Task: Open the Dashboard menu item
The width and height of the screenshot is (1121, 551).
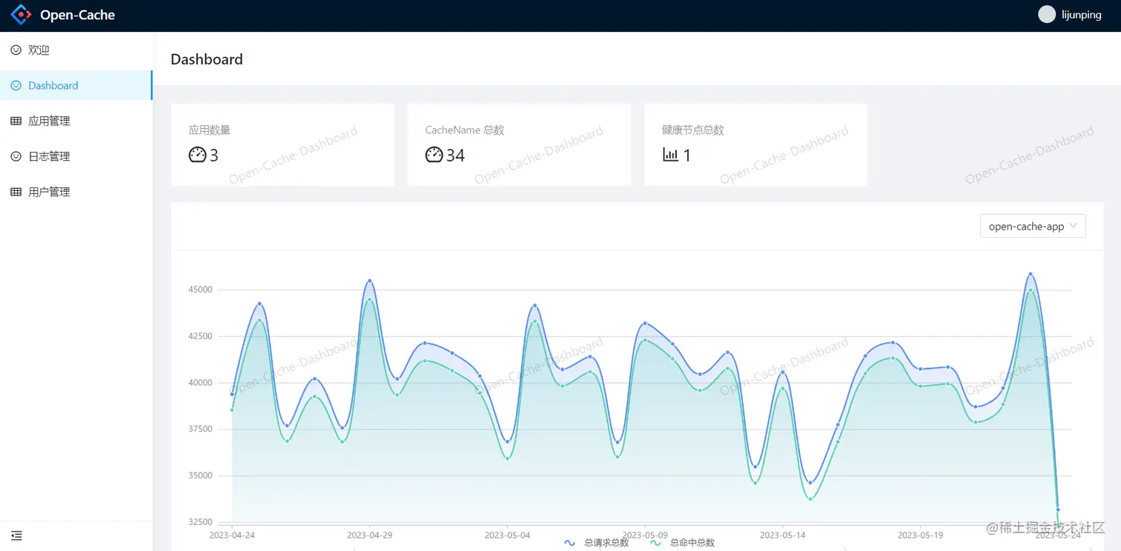Action: (x=76, y=85)
